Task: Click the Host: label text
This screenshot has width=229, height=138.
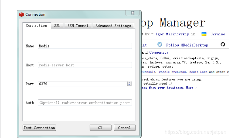Action: pyautogui.click(x=31, y=65)
